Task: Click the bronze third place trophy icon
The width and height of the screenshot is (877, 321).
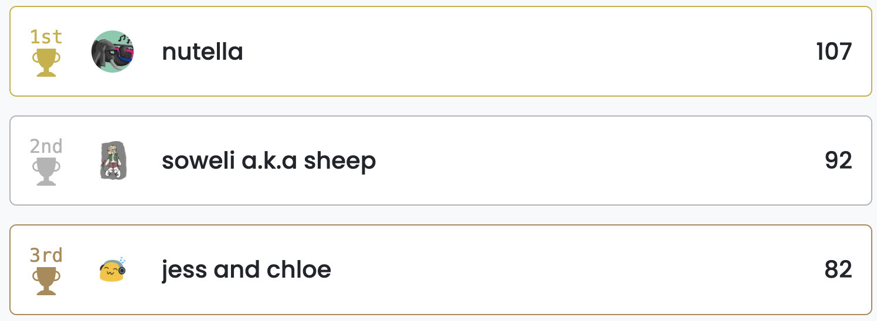Action: 46,281
